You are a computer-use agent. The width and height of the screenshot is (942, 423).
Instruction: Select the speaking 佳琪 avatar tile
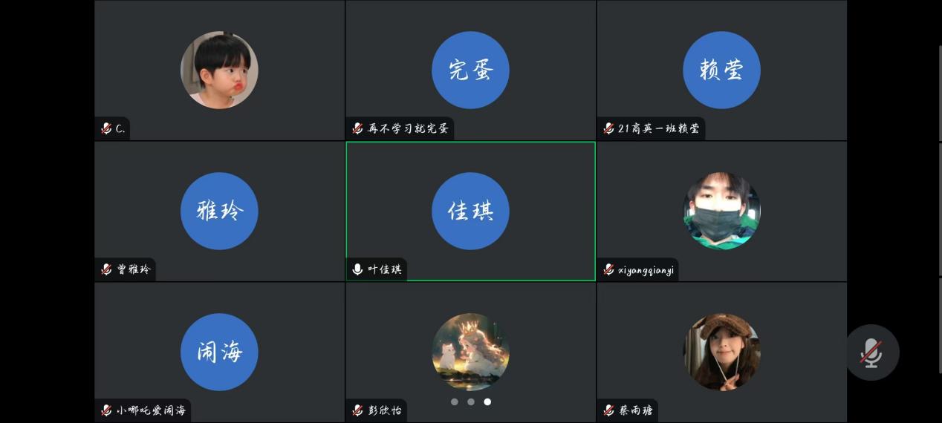click(470, 211)
